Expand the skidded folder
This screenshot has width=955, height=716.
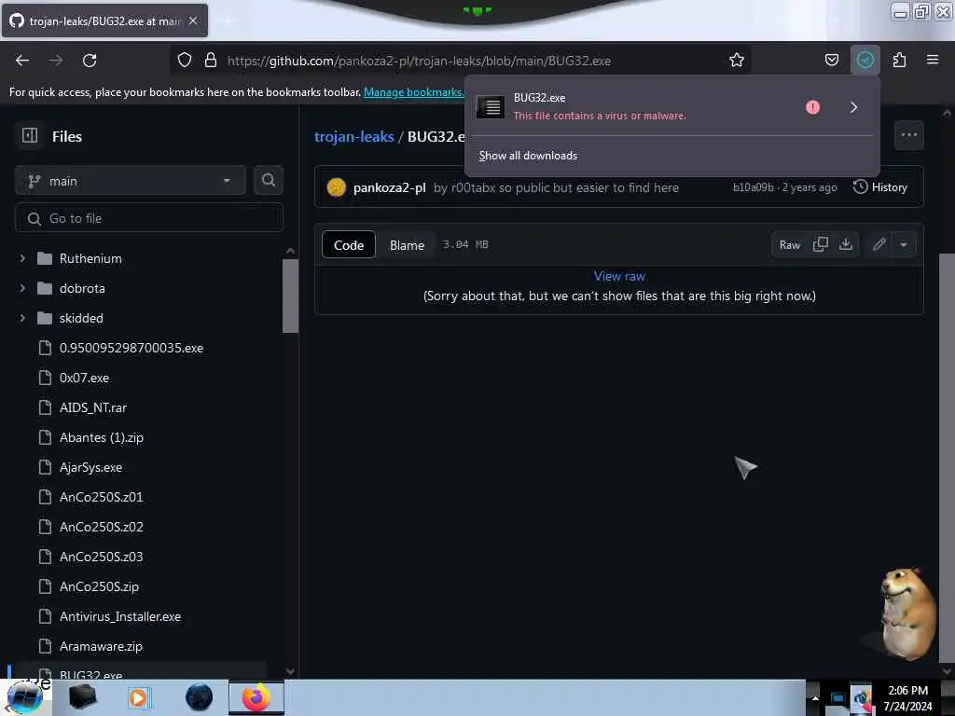pyautogui.click(x=22, y=318)
